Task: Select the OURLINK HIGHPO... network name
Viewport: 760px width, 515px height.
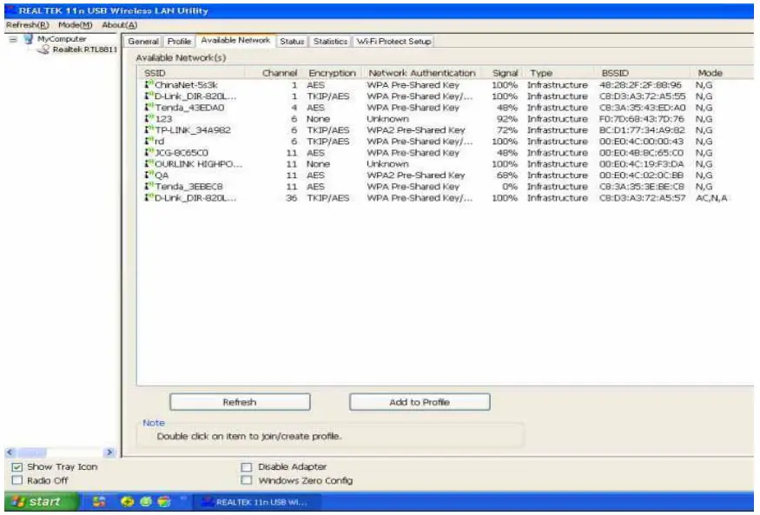Action: (x=198, y=164)
